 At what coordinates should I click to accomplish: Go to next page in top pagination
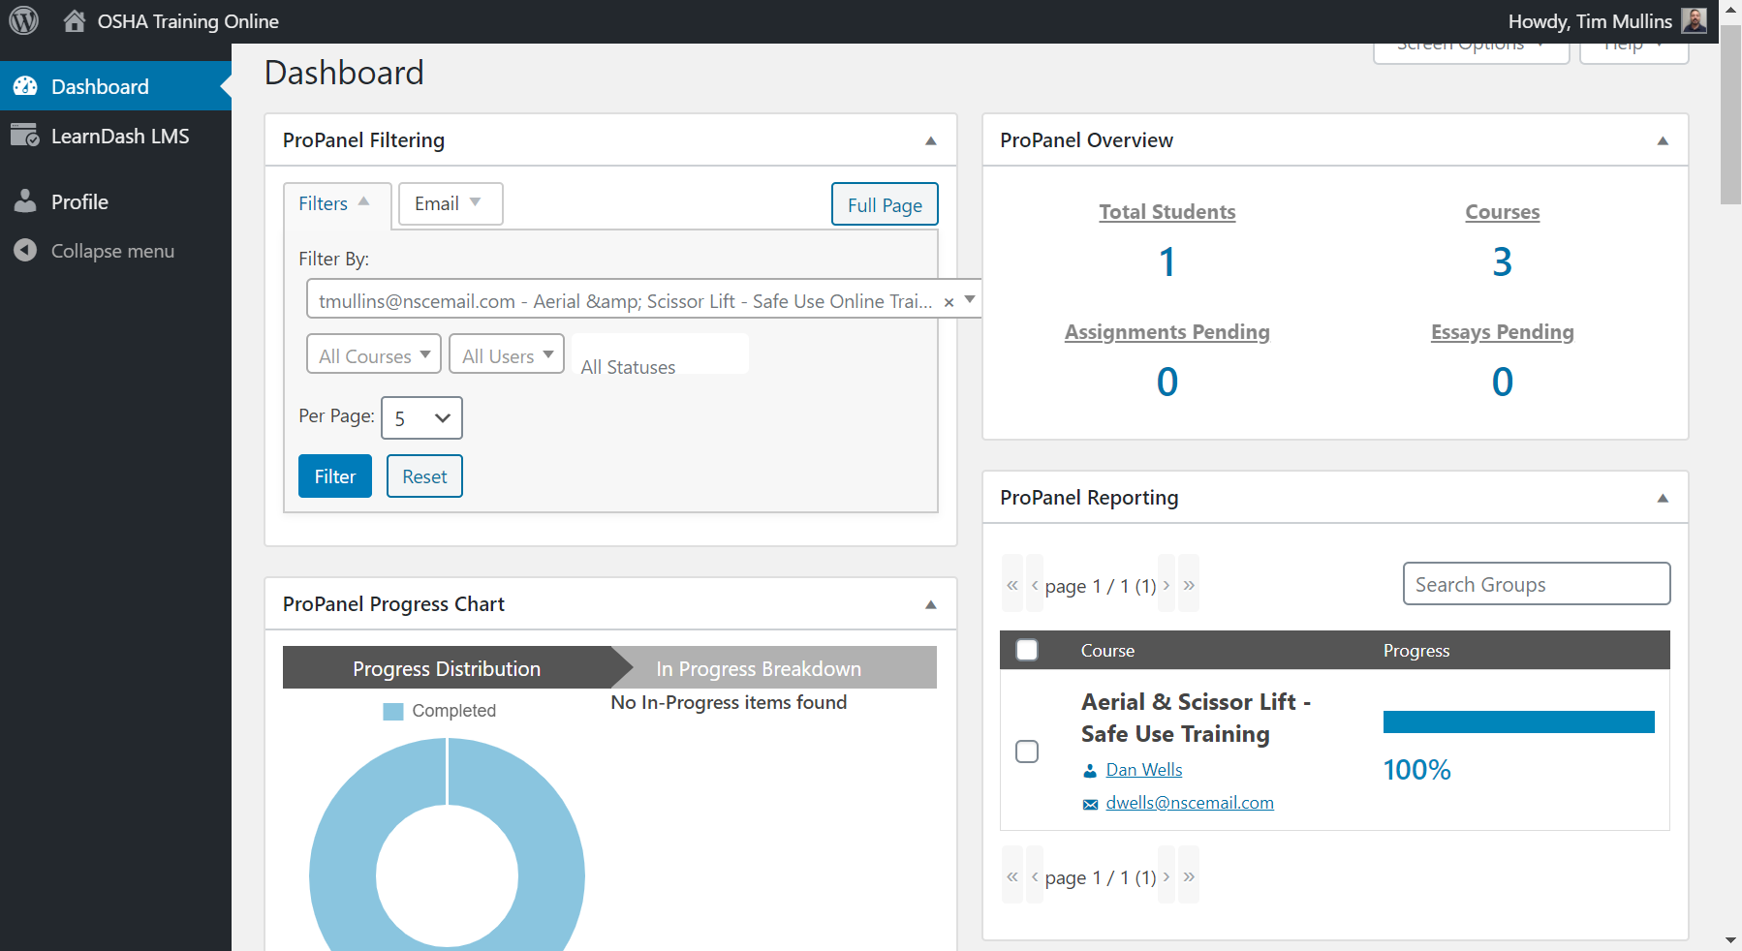1167,584
